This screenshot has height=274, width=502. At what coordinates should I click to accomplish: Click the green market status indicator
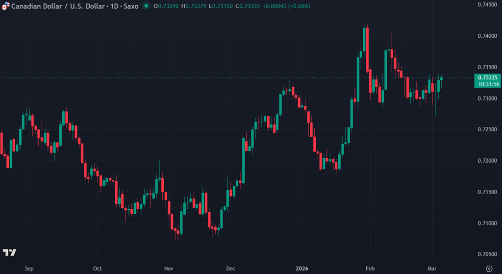click(146, 6)
